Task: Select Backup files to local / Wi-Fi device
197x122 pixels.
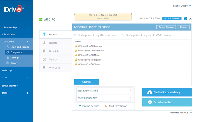Action: (x=123, y=35)
